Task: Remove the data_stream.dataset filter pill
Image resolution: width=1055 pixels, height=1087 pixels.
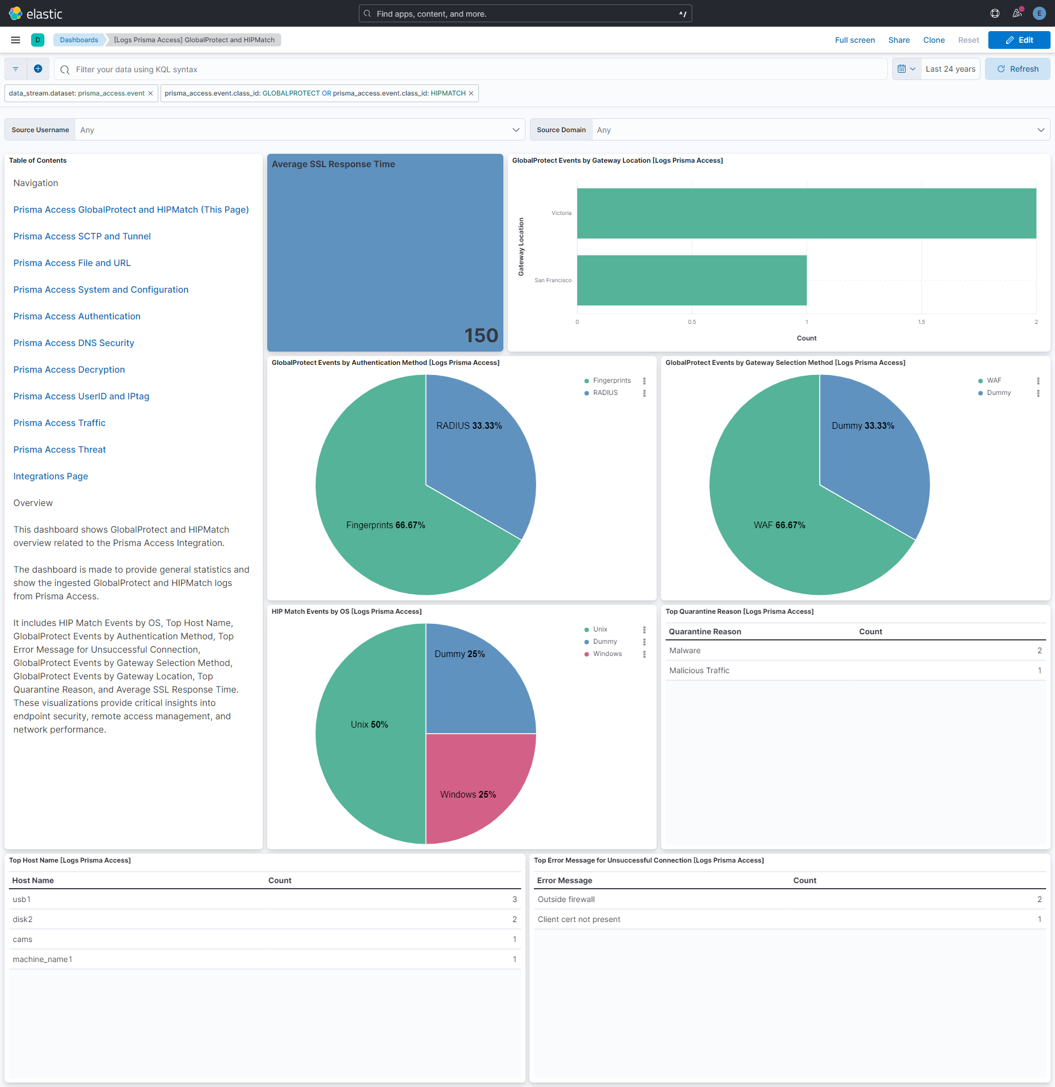Action: click(x=151, y=93)
